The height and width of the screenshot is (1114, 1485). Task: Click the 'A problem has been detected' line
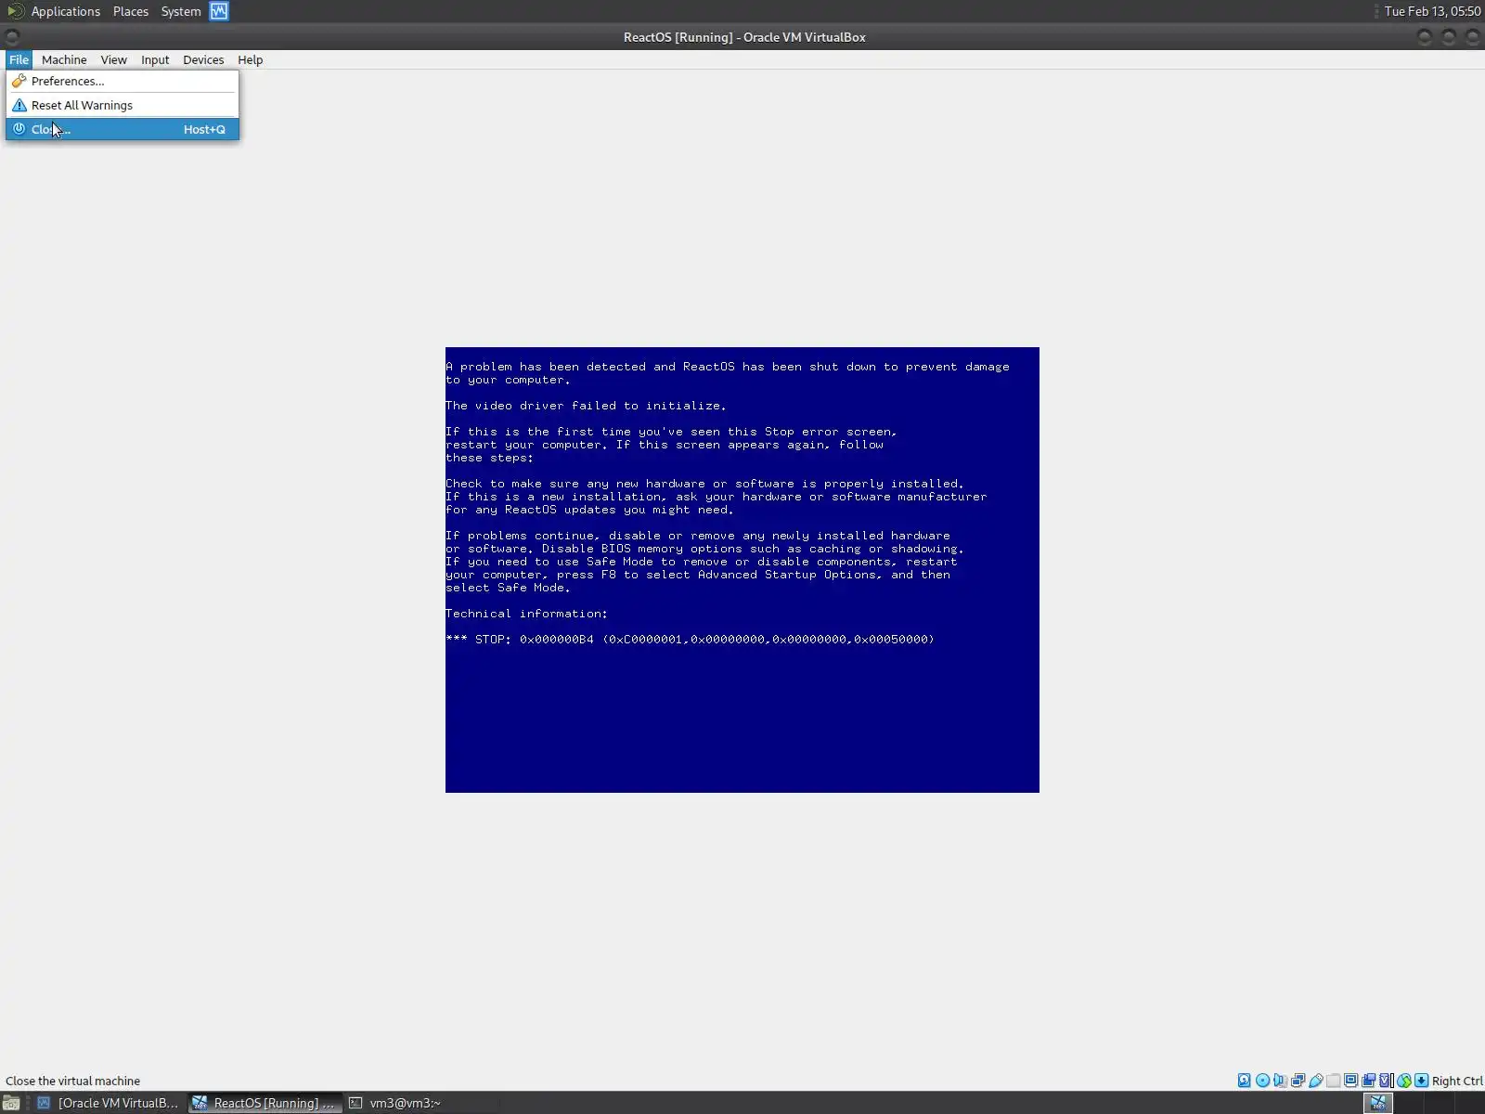(x=728, y=367)
